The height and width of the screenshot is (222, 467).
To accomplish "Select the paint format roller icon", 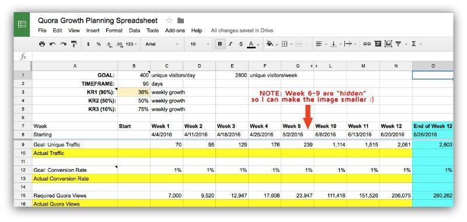I will (74, 44).
